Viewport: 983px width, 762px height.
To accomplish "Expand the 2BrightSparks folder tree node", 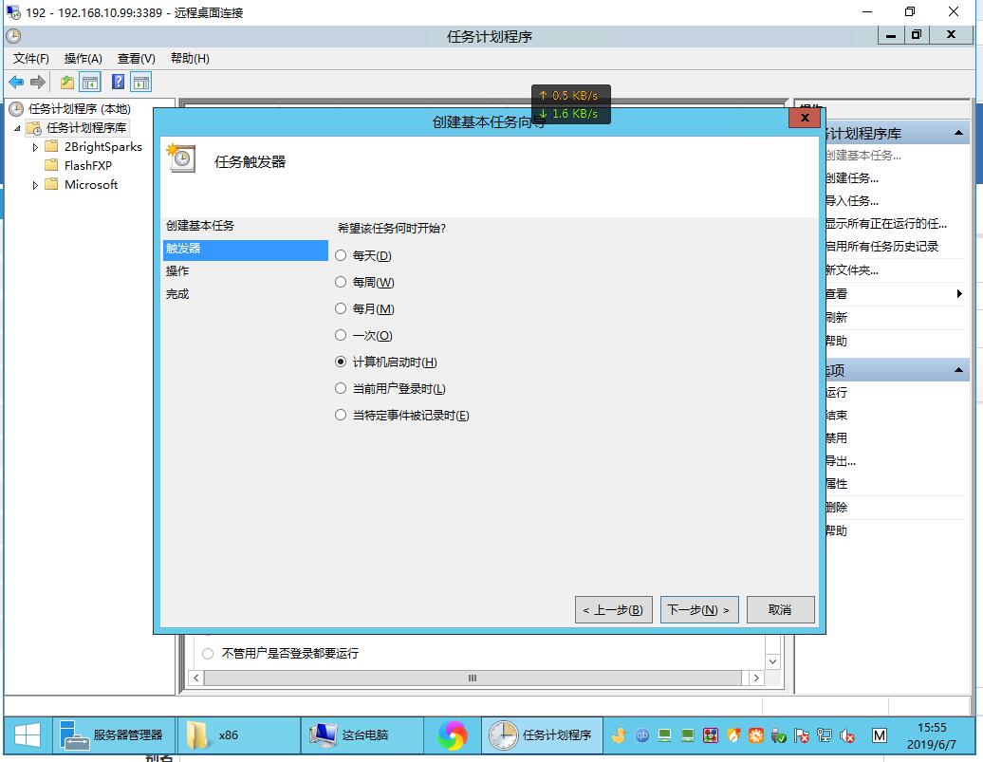I will coord(36,147).
